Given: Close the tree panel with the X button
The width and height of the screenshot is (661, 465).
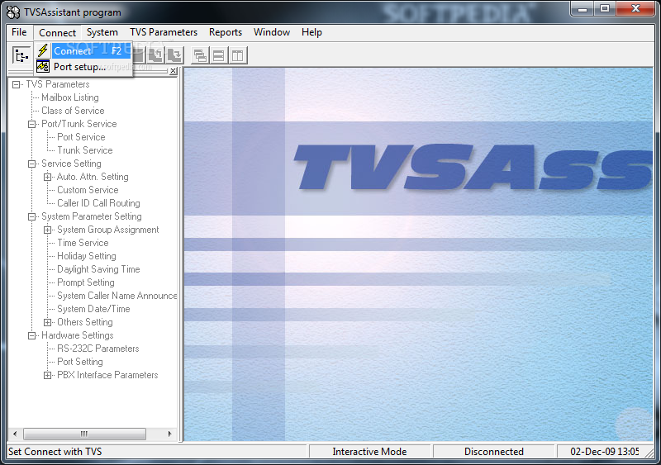Looking at the screenshot, I should coord(173,71).
